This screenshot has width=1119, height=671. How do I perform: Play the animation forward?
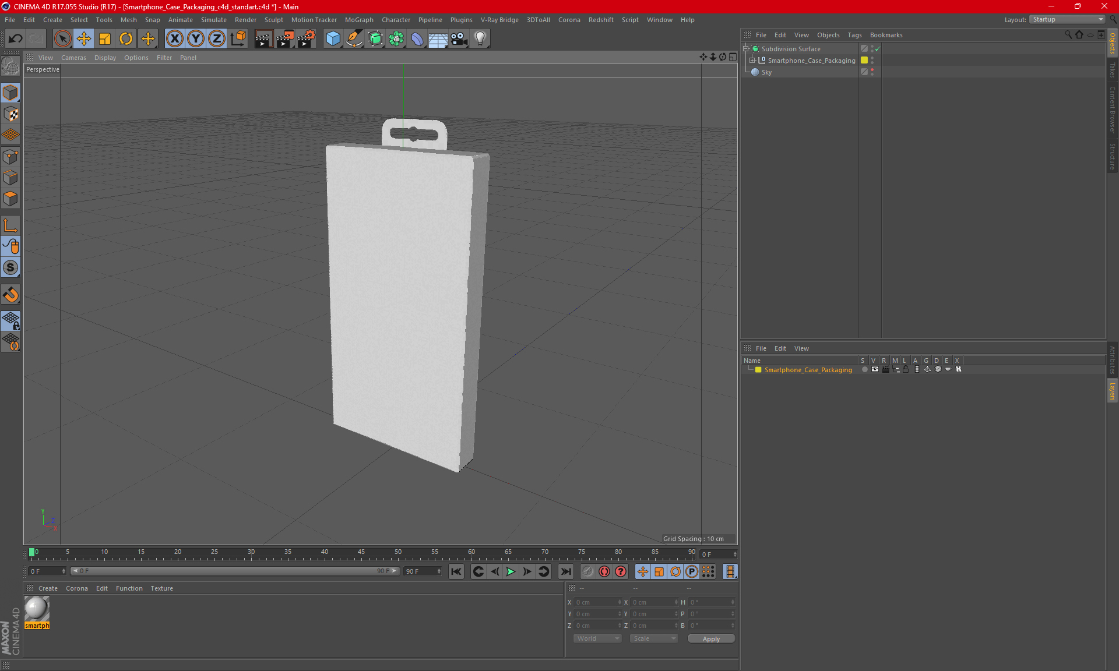click(511, 571)
